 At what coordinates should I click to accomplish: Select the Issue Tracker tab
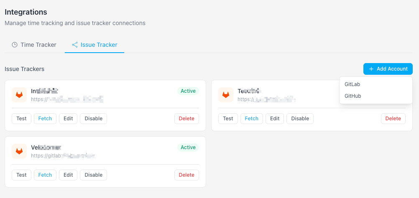[95, 45]
